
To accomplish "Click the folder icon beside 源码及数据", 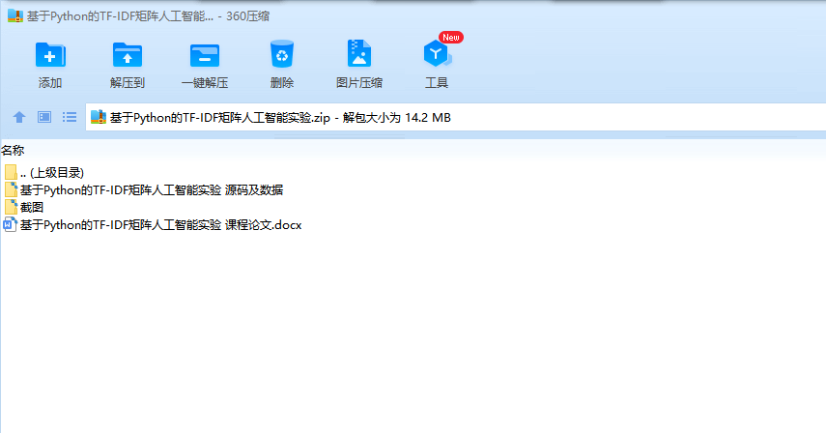I will (11, 190).
